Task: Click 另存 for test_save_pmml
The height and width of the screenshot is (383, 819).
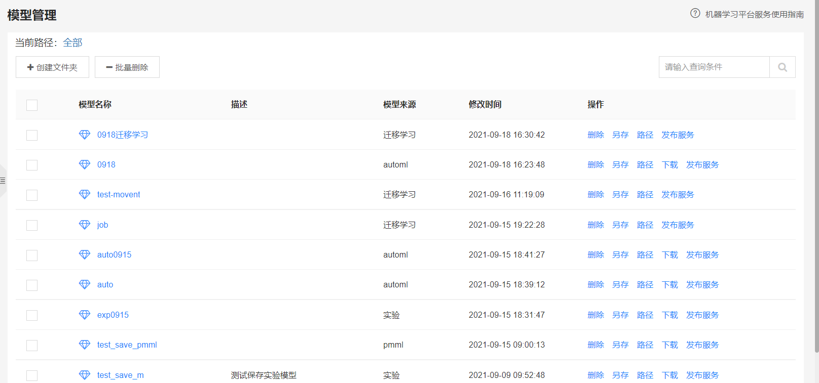Action: [620, 345]
